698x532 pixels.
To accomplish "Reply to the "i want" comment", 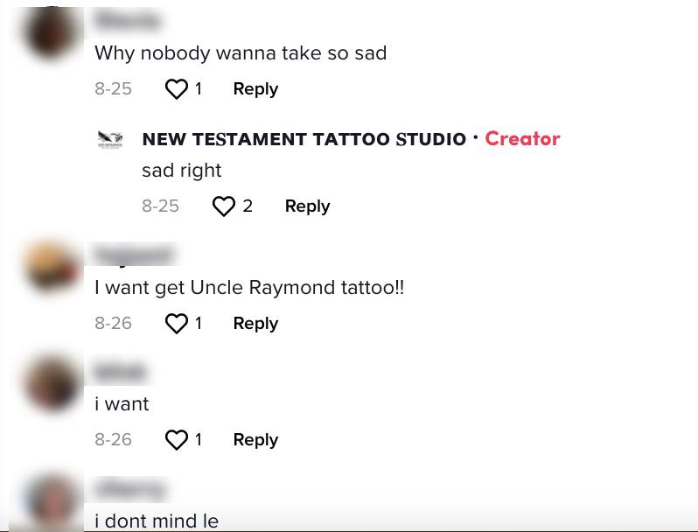I will [255, 440].
